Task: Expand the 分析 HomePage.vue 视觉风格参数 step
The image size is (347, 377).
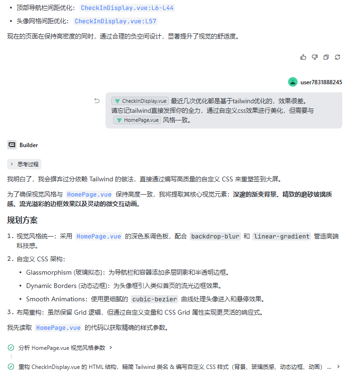Action: [x=111, y=348]
